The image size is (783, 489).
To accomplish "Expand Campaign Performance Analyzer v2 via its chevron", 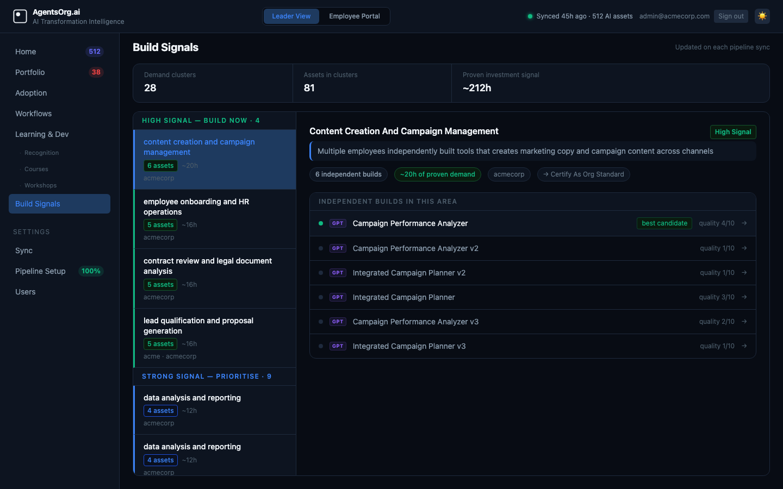I will tap(744, 248).
